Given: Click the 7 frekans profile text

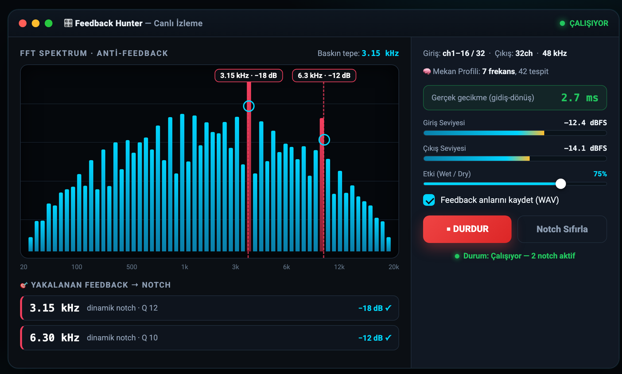Looking at the screenshot, I should coord(498,71).
